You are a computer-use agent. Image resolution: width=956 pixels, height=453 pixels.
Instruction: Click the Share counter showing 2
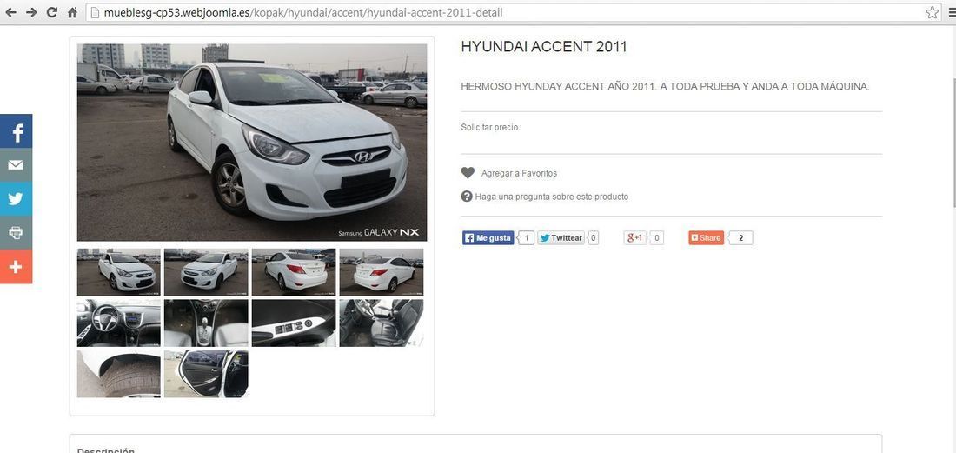click(740, 237)
